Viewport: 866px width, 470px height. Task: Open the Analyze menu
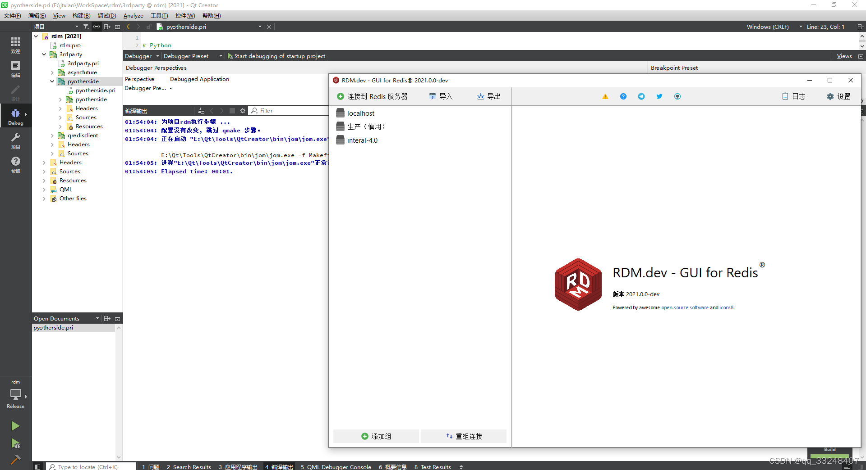134,16
